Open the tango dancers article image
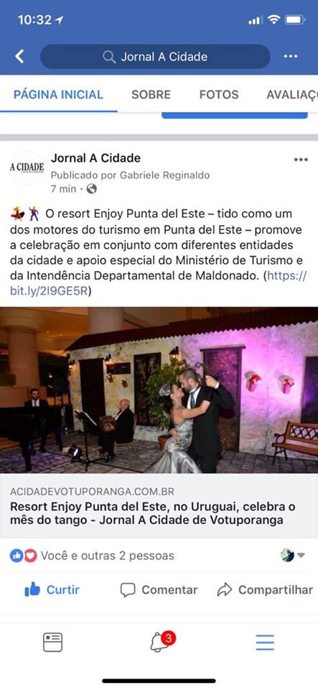The height and width of the screenshot is (690, 318). 159,390
